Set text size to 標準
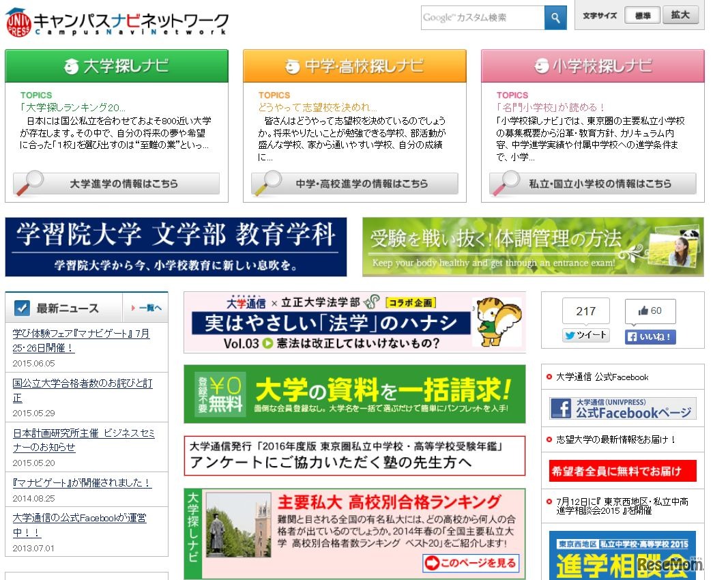Viewport: 713px width, 580px height. tap(643, 16)
